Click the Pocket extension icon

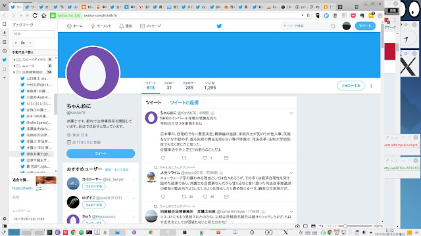coord(353,16)
